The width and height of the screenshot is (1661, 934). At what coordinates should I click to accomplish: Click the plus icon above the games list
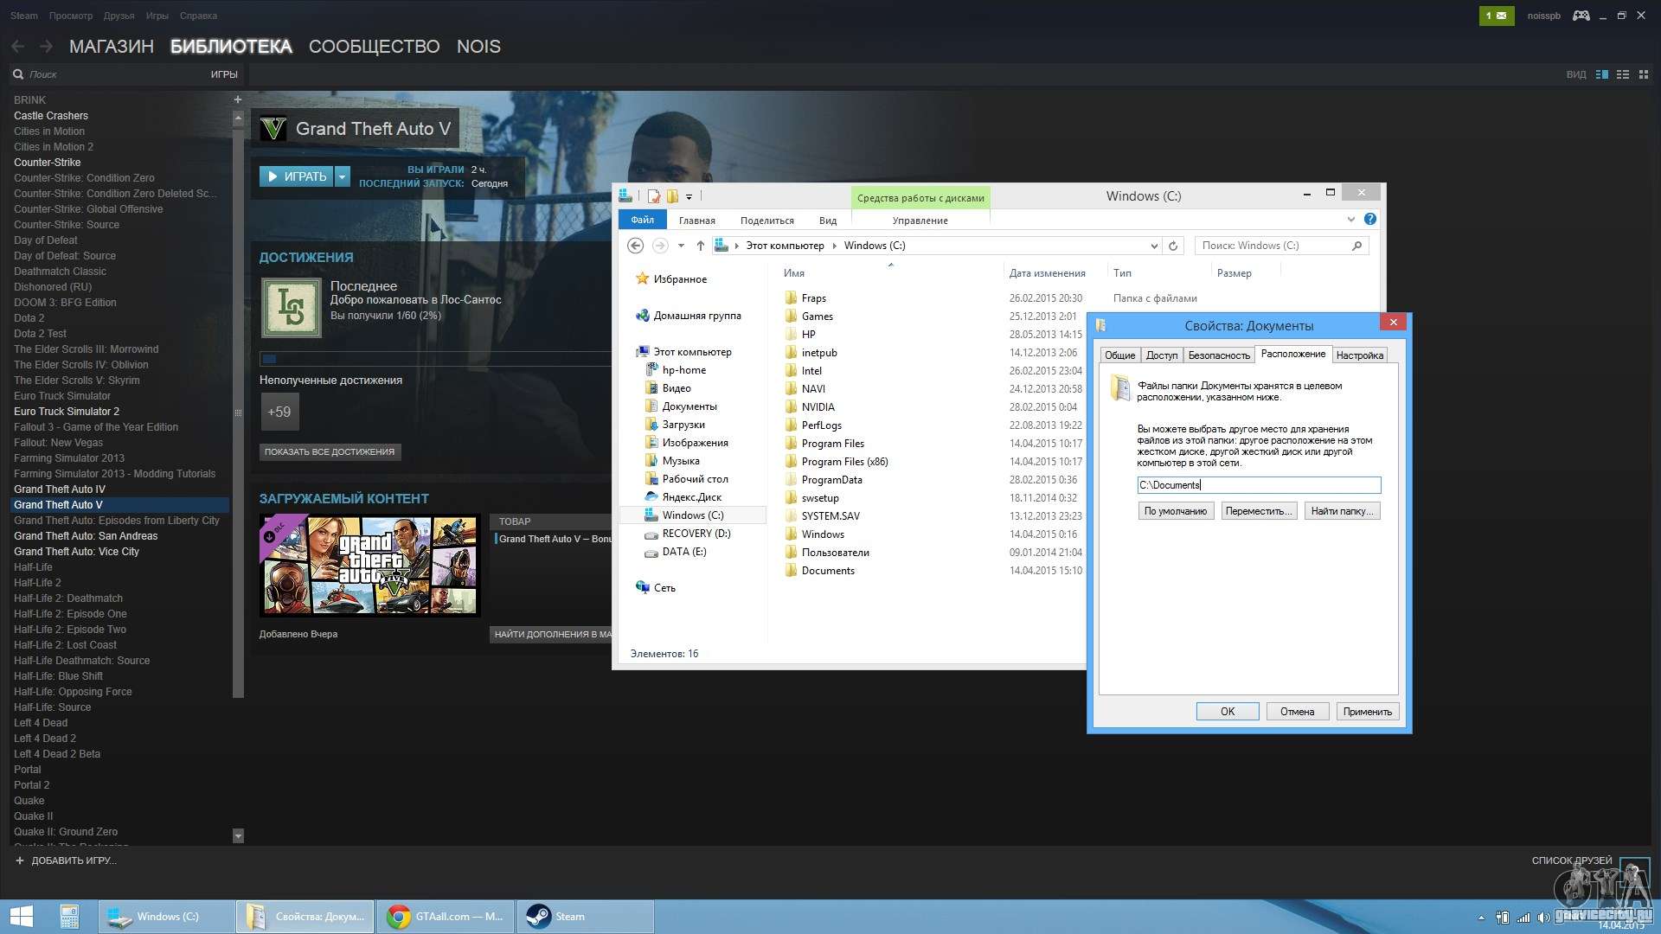click(238, 99)
